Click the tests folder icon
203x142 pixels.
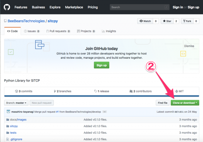coord(7,133)
